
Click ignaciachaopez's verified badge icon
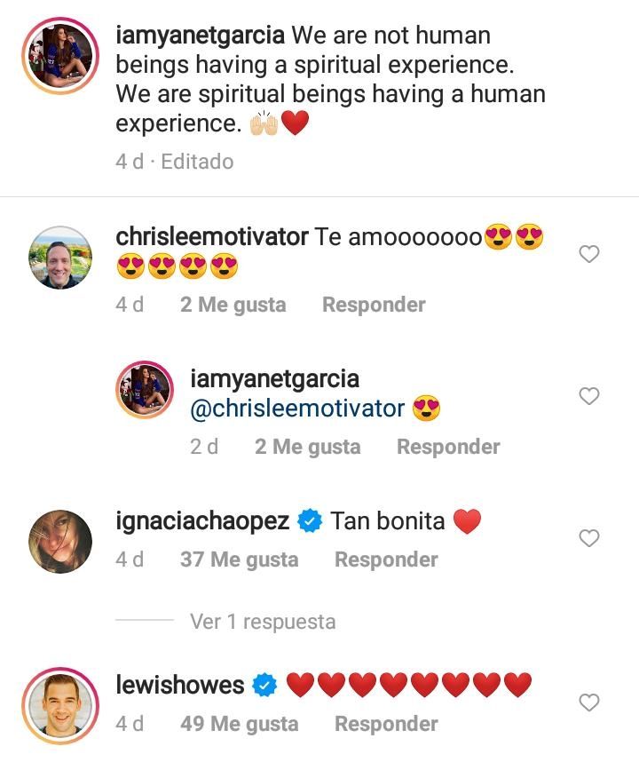point(309,521)
